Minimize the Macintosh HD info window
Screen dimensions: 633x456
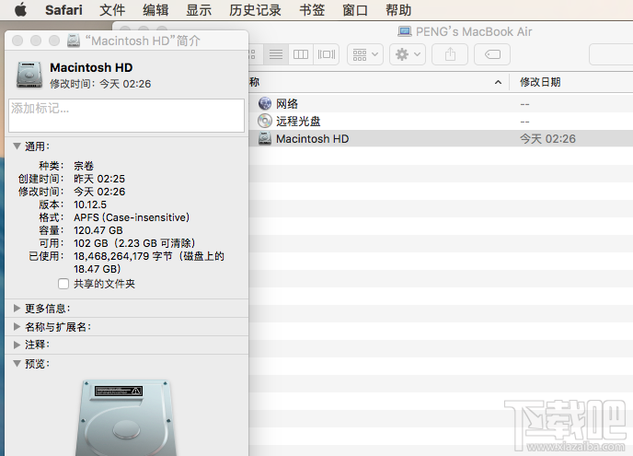[x=36, y=41]
